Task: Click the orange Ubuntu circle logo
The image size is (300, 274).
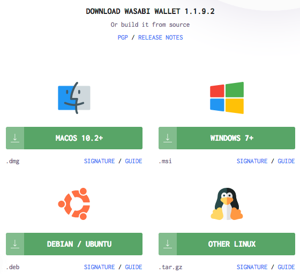Action: point(74,204)
